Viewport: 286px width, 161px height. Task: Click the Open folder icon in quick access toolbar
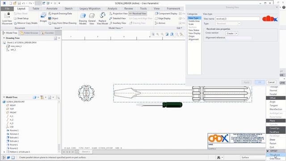click(15, 3)
